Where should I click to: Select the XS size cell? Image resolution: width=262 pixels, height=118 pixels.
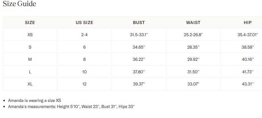pyautogui.click(x=30, y=35)
